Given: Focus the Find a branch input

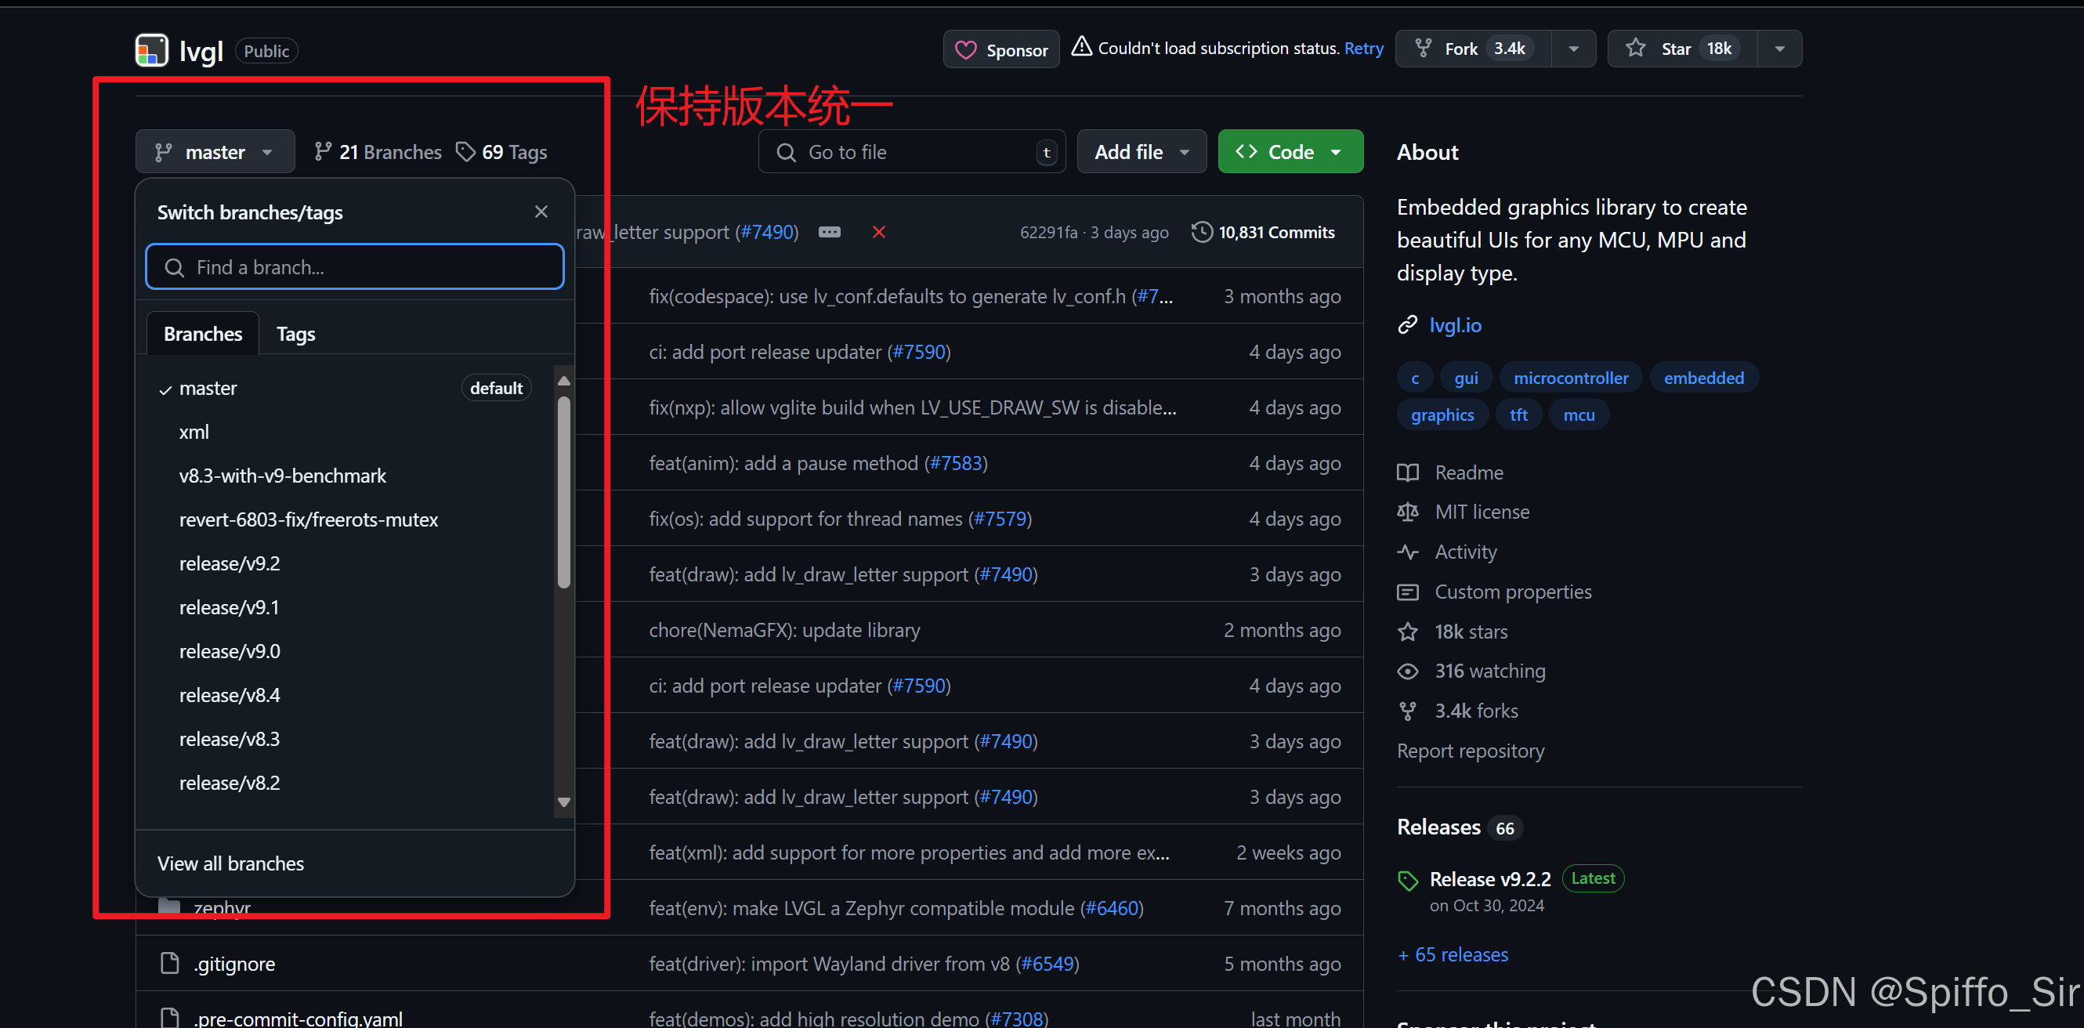Looking at the screenshot, I should coord(354,267).
